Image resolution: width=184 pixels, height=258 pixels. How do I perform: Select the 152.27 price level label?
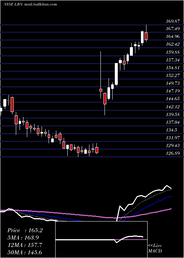tap(173, 75)
